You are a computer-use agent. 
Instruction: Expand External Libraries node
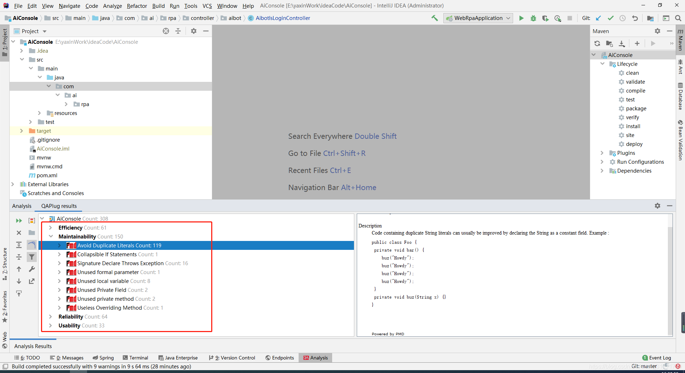tap(13, 184)
